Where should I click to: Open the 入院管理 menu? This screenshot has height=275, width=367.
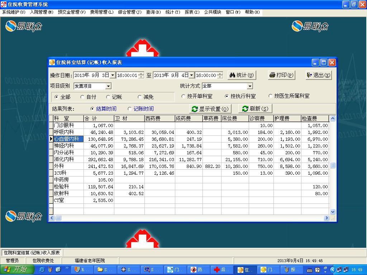click(42, 12)
